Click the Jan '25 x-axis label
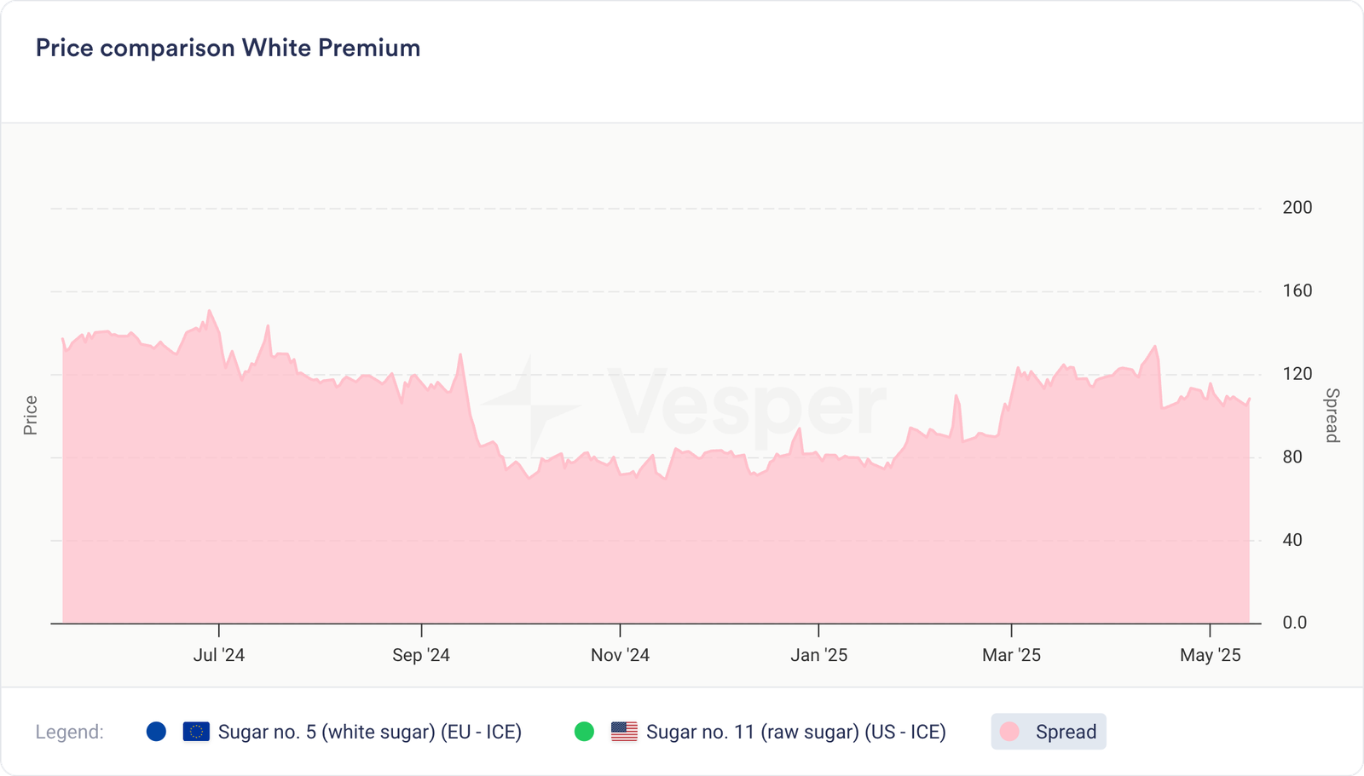 pos(818,655)
